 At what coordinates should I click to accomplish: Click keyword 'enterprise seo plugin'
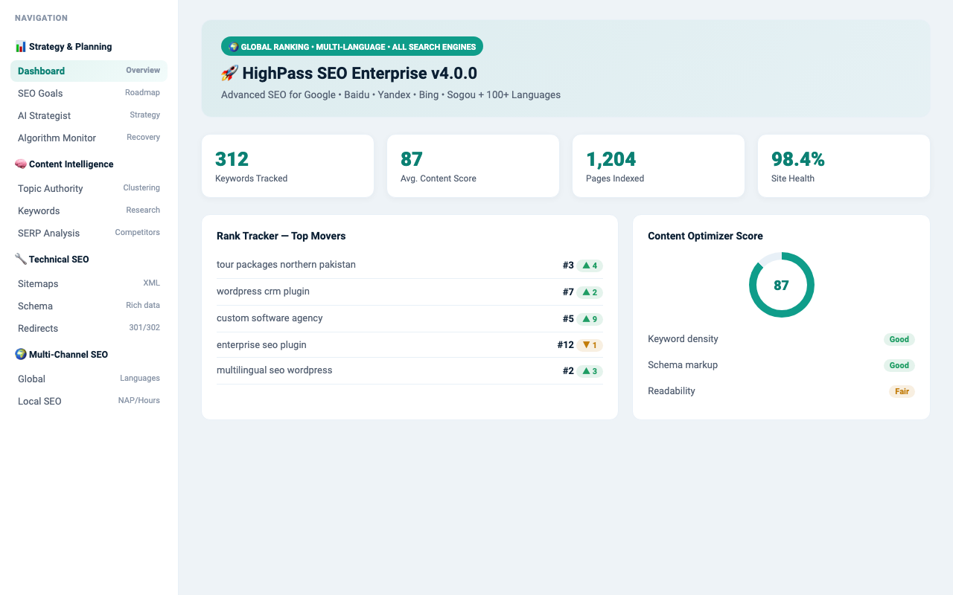pos(261,345)
